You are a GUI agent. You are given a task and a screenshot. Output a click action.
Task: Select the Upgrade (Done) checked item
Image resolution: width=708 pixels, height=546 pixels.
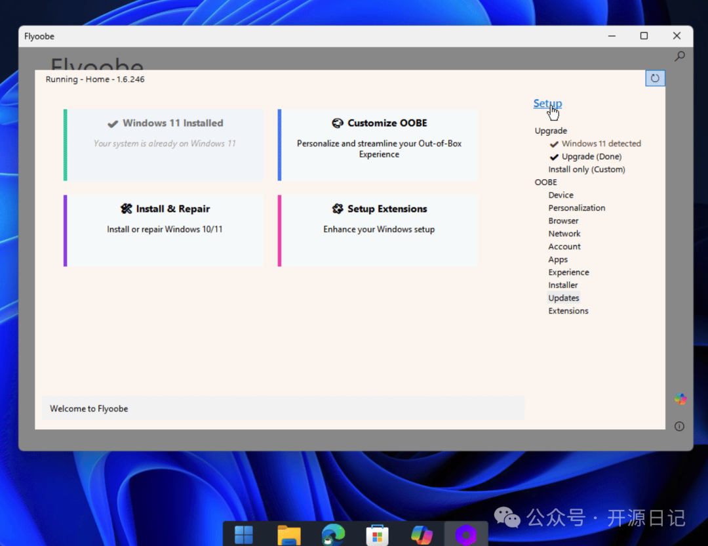(x=591, y=157)
